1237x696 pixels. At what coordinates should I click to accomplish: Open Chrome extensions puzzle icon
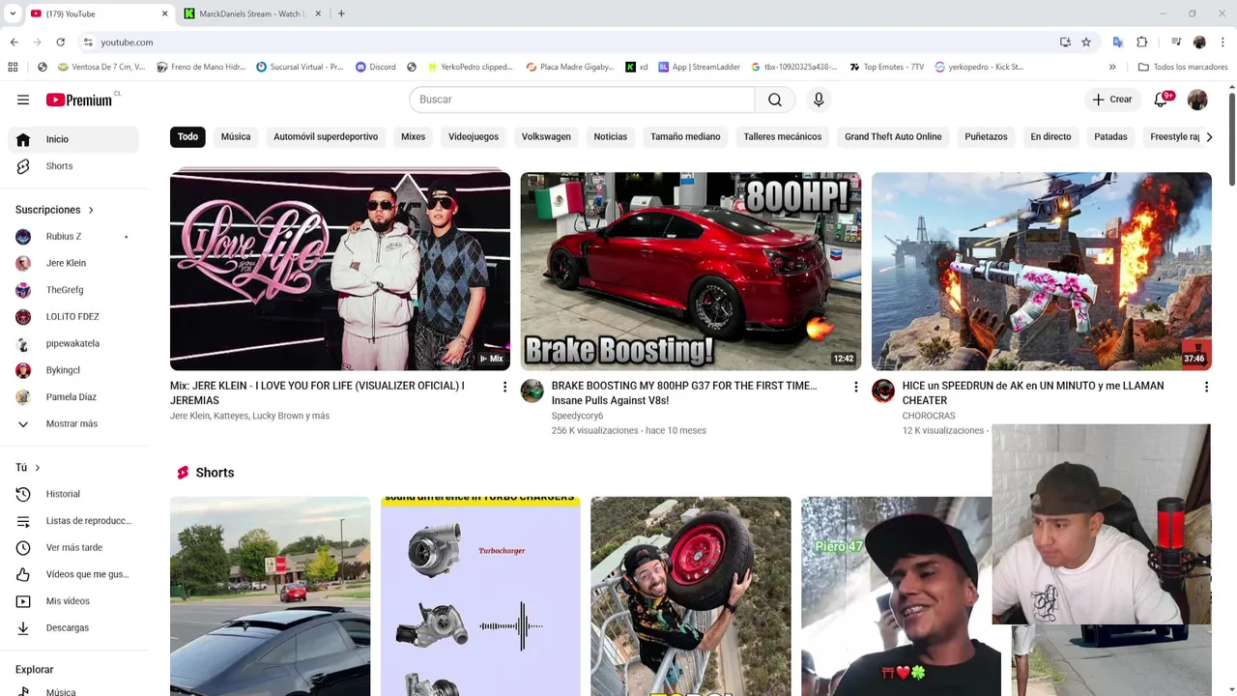click(1142, 43)
